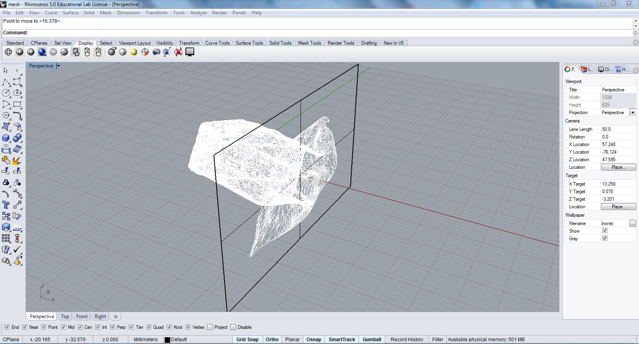The image size is (639, 344).
Task: Select Ghosted viewport display mode icon
Action: pyautogui.click(x=53, y=52)
